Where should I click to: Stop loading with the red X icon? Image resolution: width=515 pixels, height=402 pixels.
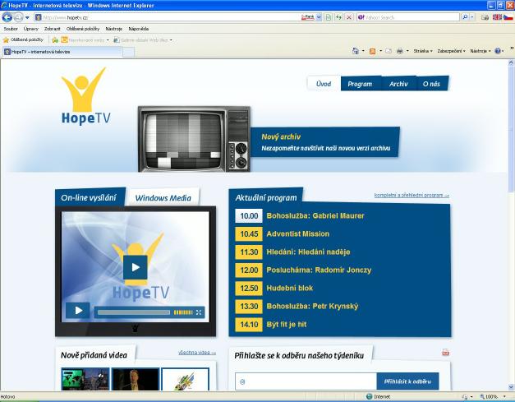pos(349,17)
